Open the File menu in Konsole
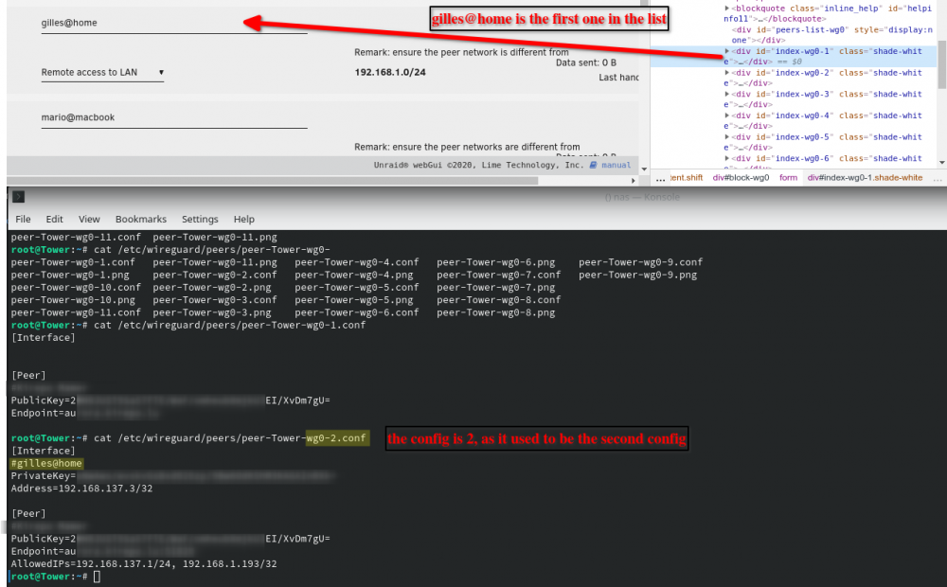This screenshot has width=947, height=587. [x=23, y=220]
